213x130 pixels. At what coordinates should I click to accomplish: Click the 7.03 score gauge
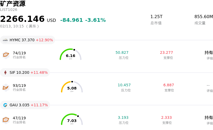(72, 119)
